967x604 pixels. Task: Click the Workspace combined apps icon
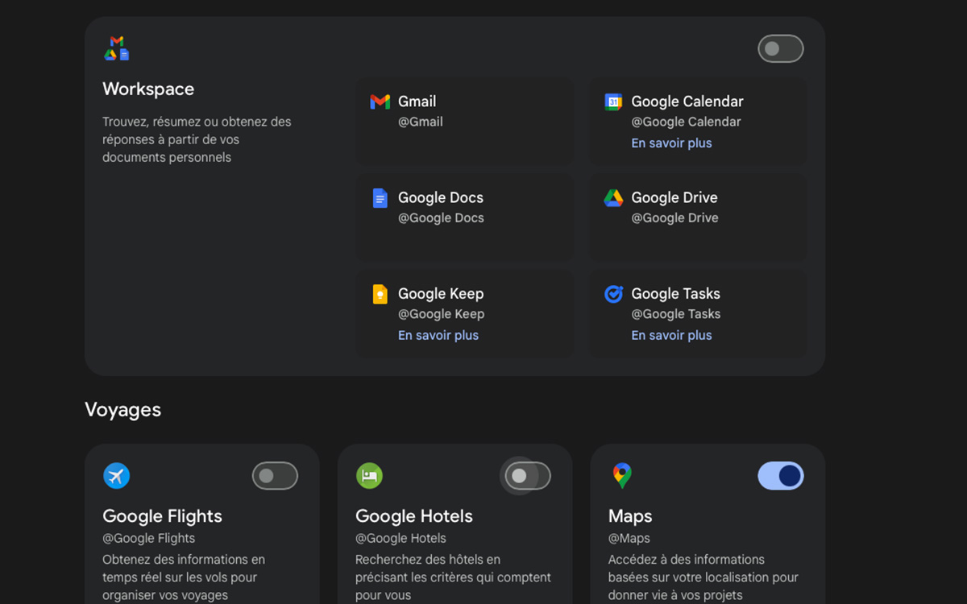coord(117,48)
